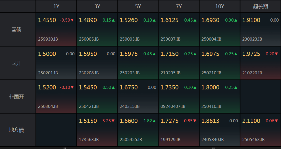
Task: Open bond code 250005.IB link
Action: tap(89, 39)
